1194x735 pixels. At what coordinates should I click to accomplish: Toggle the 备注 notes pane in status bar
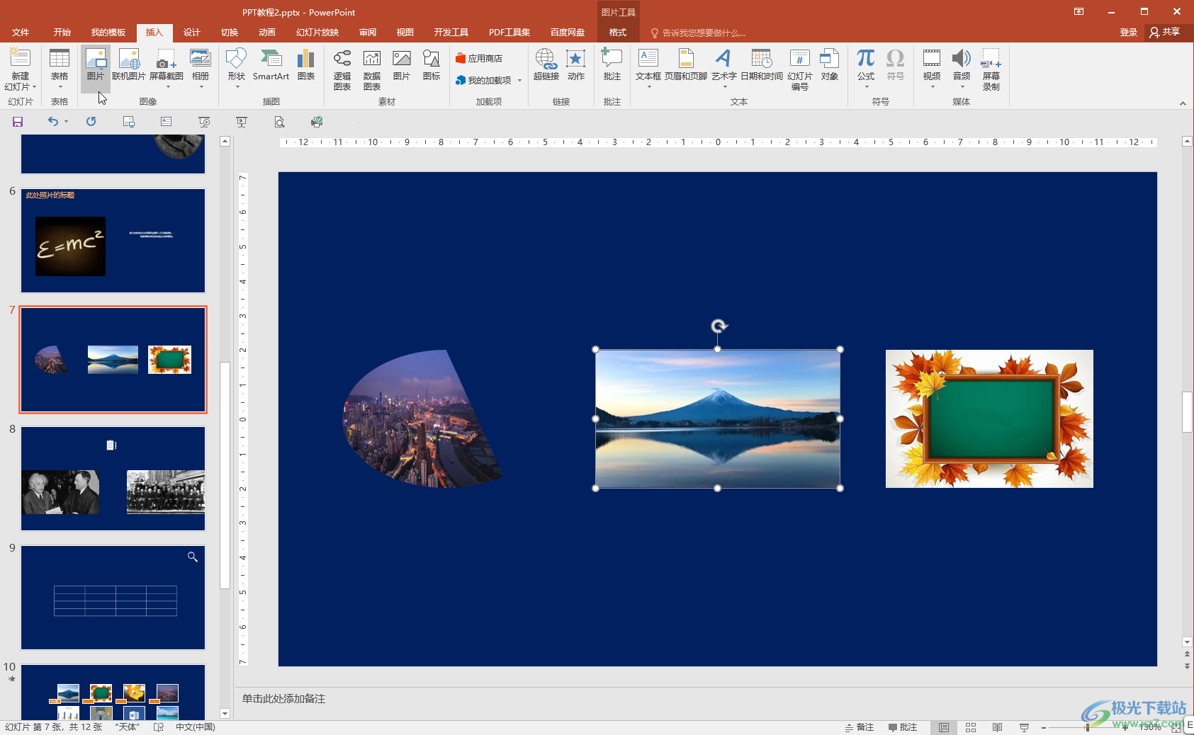859,727
